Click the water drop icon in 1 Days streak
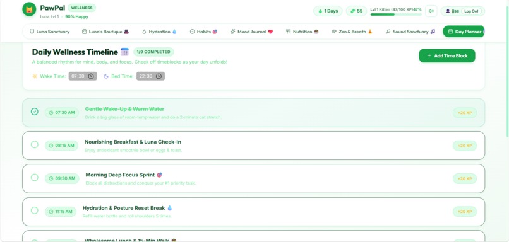The height and width of the screenshot is (242, 509). click(x=320, y=11)
